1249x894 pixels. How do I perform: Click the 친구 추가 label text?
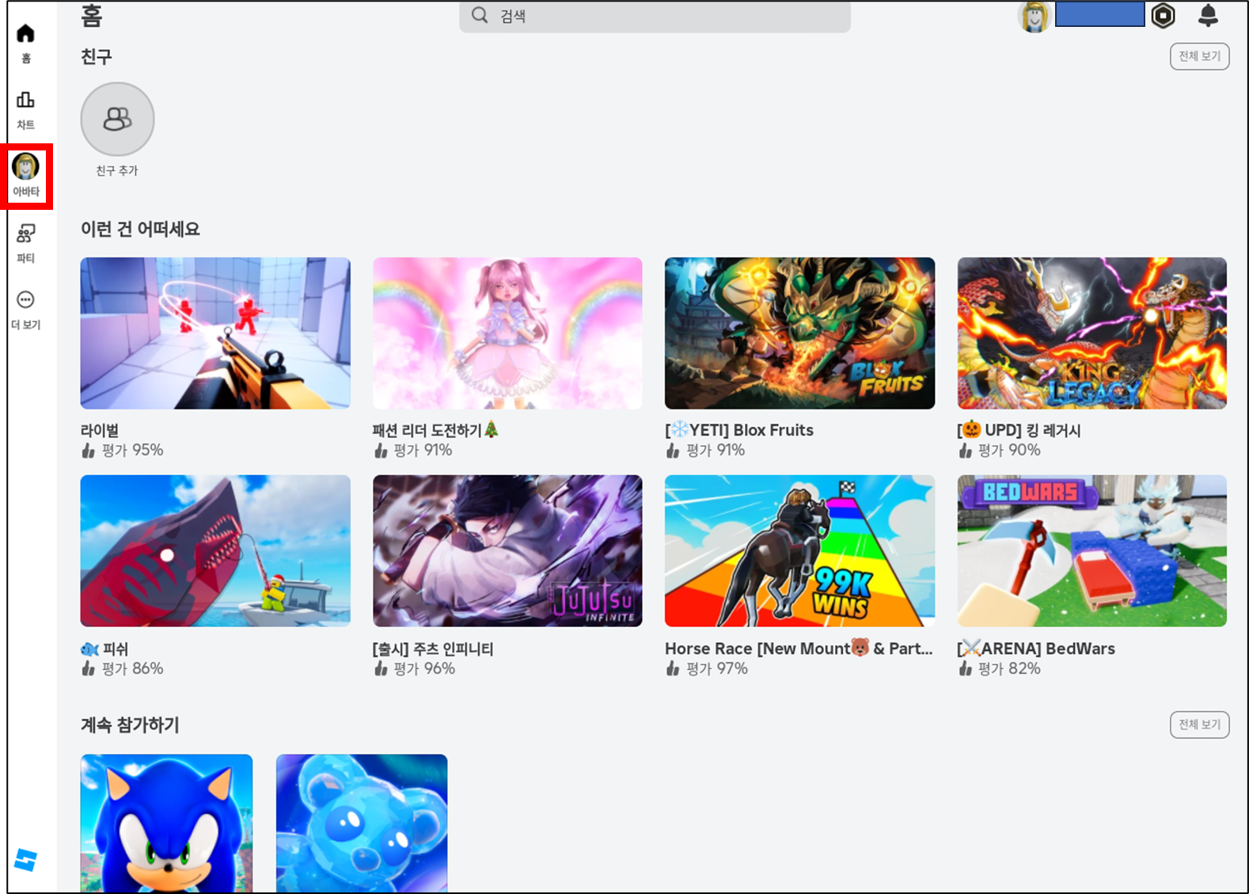pos(117,171)
